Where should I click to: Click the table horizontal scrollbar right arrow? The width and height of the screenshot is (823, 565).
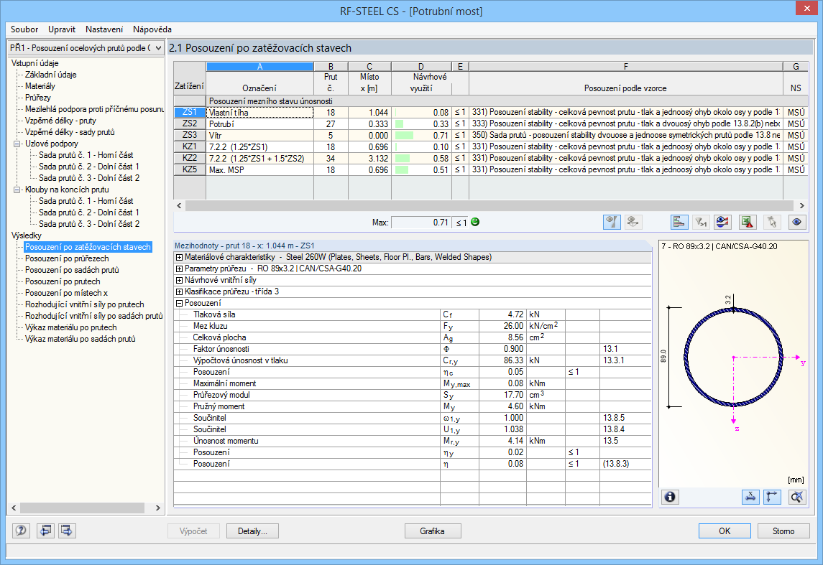coord(801,205)
